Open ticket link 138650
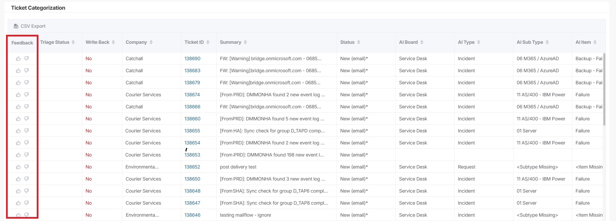Viewport: 616px width, 221px height. 193,179
